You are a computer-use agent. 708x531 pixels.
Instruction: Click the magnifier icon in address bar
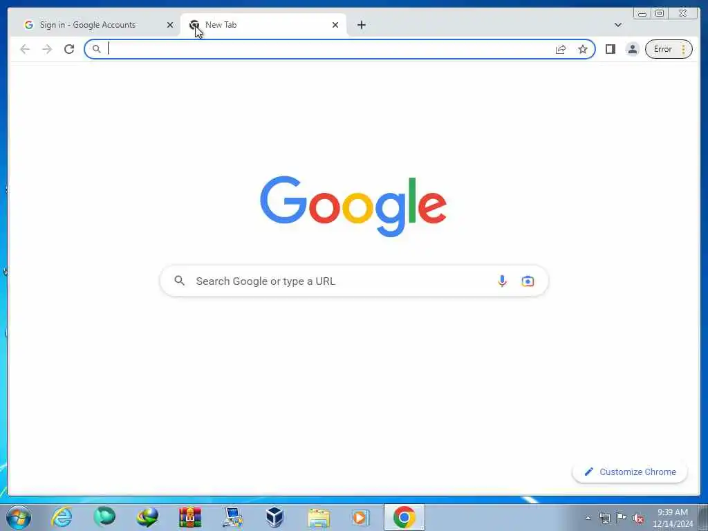(x=97, y=49)
